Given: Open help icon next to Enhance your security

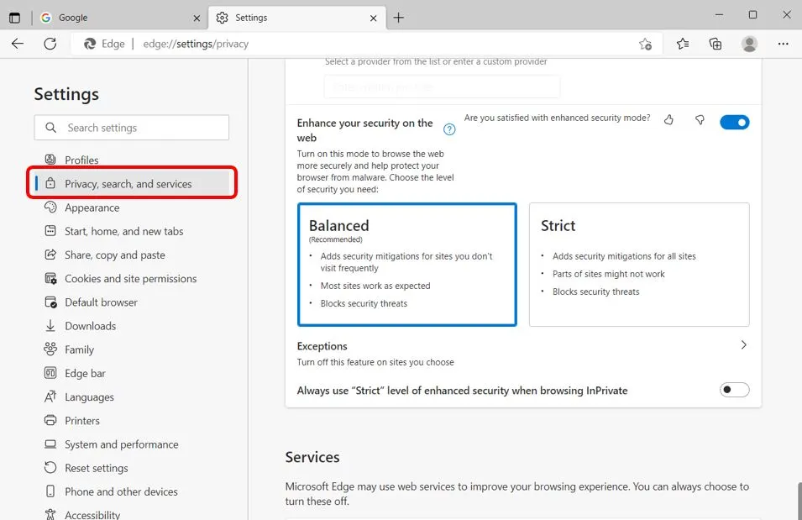Looking at the screenshot, I should tap(449, 129).
